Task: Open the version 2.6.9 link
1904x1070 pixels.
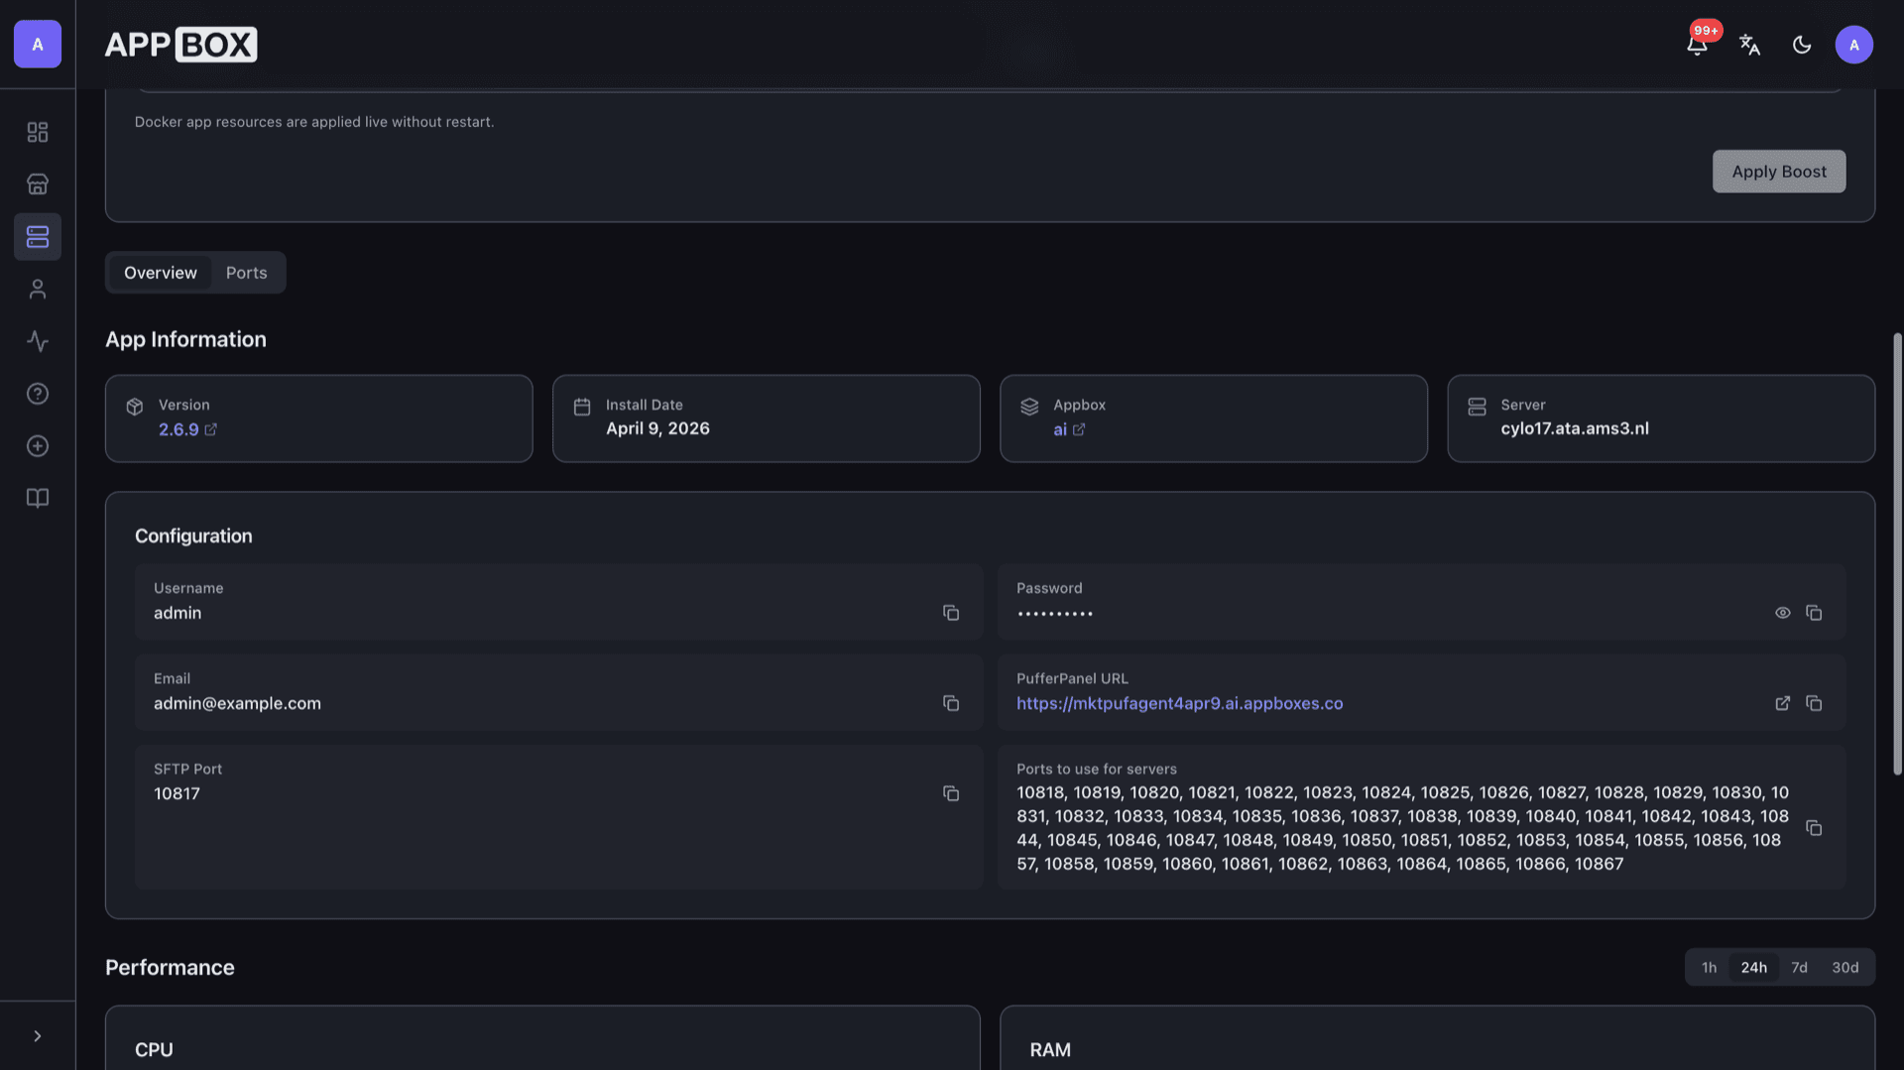Action: tap(187, 429)
